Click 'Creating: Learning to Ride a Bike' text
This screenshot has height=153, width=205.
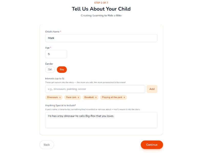pos(101,15)
